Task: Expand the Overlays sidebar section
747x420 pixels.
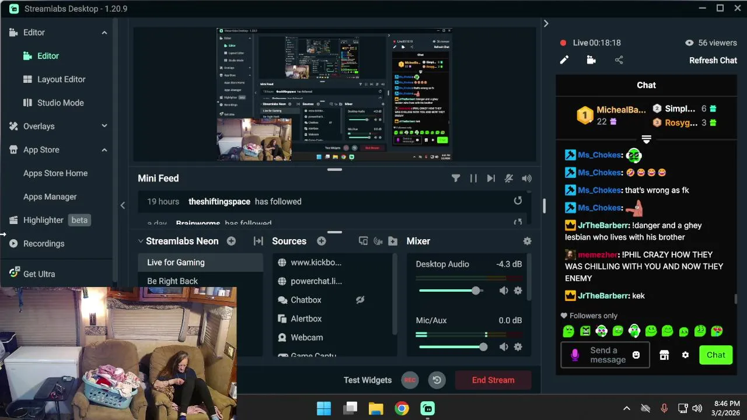Action: pos(104,126)
